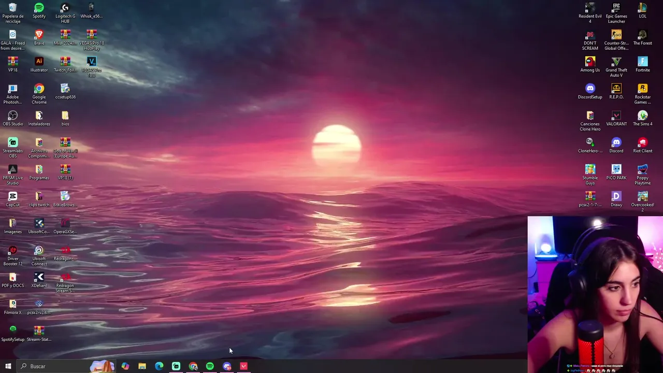Switch to Discord in the taskbar
Image resolution: width=663 pixels, height=373 pixels.
point(227,366)
